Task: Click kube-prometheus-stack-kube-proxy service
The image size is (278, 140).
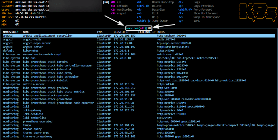Action: 48,73
